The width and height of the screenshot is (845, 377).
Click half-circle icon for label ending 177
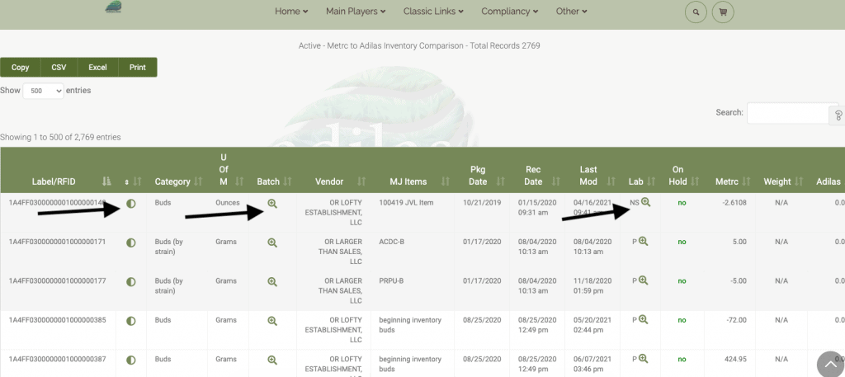(x=131, y=281)
